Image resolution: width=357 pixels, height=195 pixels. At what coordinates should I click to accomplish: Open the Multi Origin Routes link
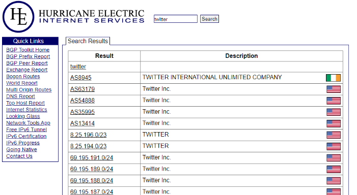pos(29,90)
